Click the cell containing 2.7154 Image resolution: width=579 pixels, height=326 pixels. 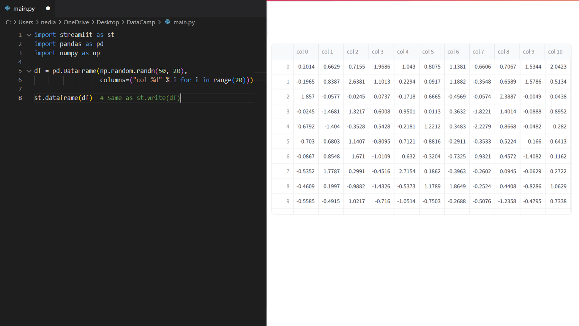click(x=407, y=171)
